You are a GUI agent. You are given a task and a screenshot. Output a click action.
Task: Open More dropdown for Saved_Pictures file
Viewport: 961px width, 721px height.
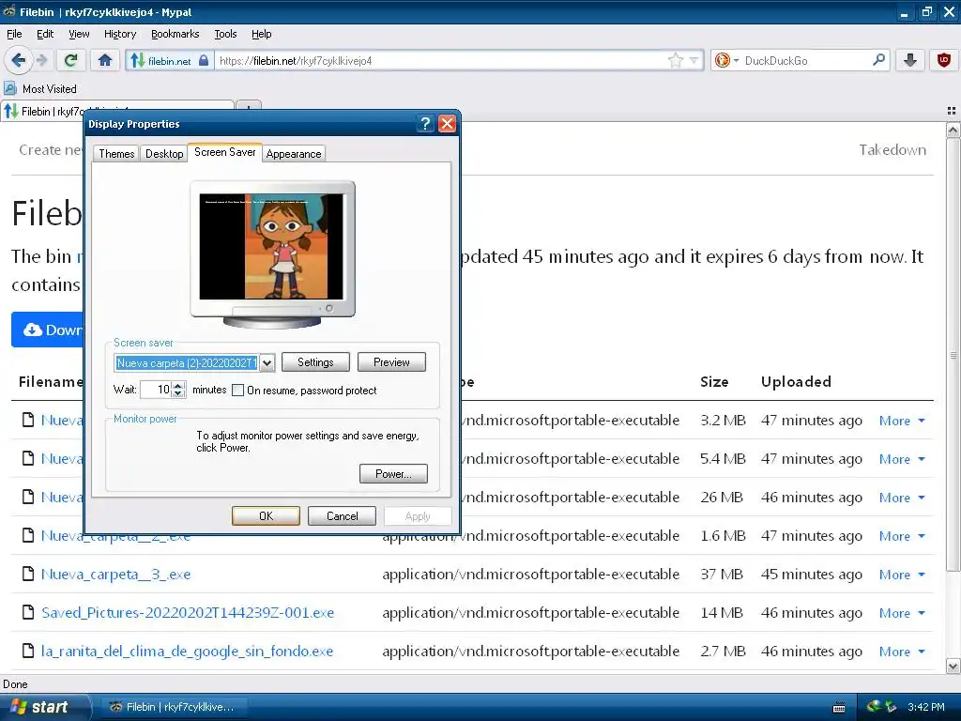902,613
